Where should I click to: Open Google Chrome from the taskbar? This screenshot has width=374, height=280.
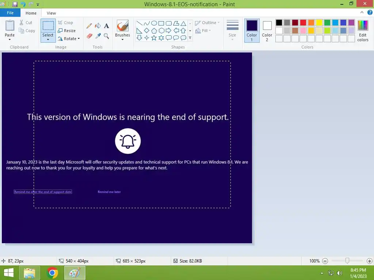52,273
